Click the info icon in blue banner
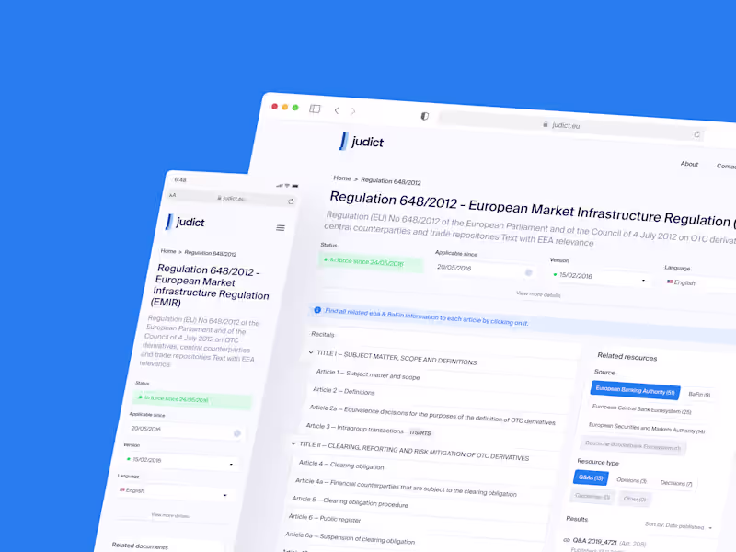 317,310
